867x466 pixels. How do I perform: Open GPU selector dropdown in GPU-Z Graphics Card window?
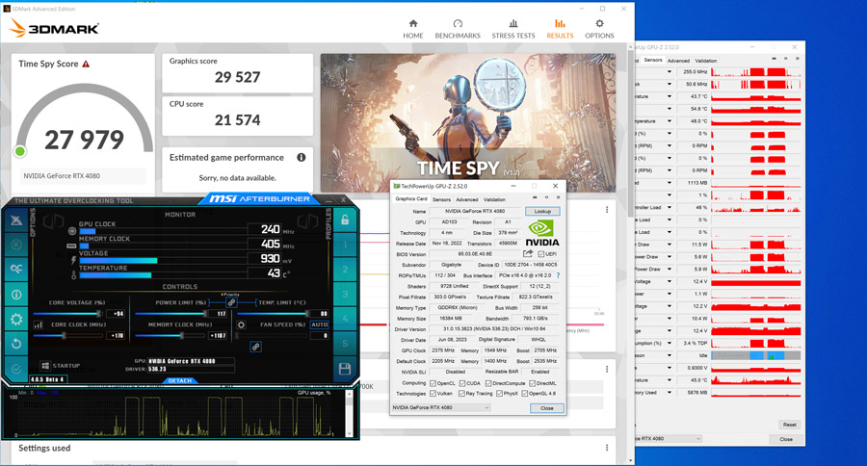coord(441,407)
